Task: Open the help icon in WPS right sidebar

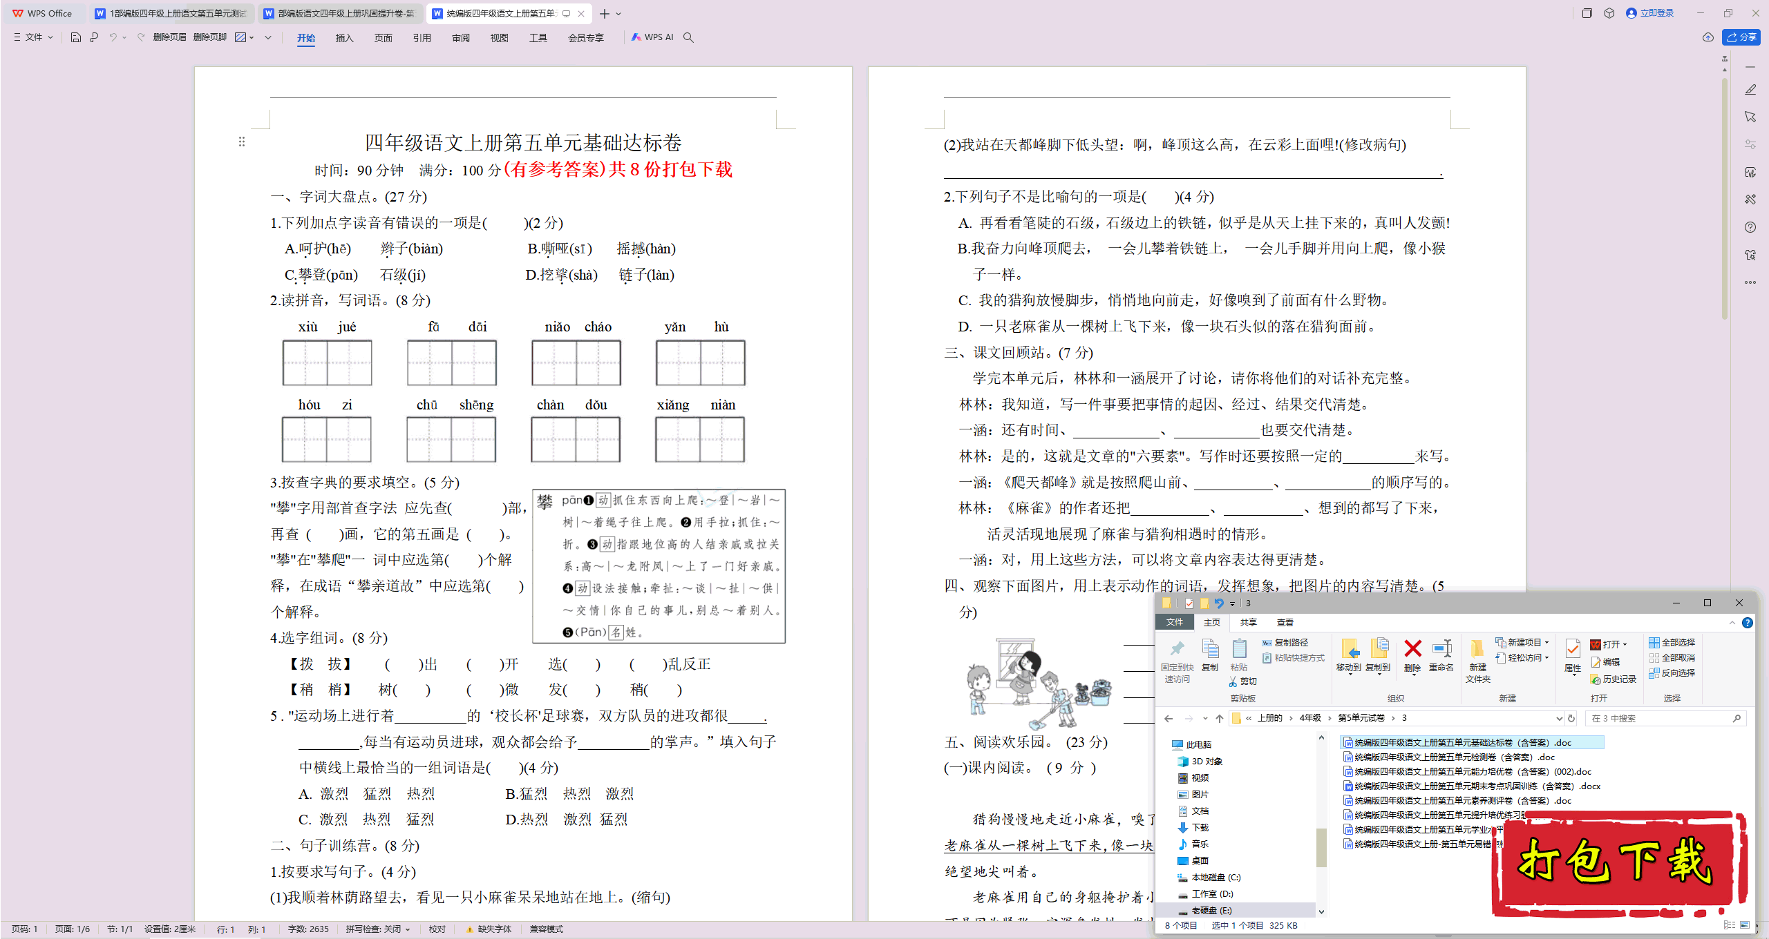Action: click(x=1750, y=227)
